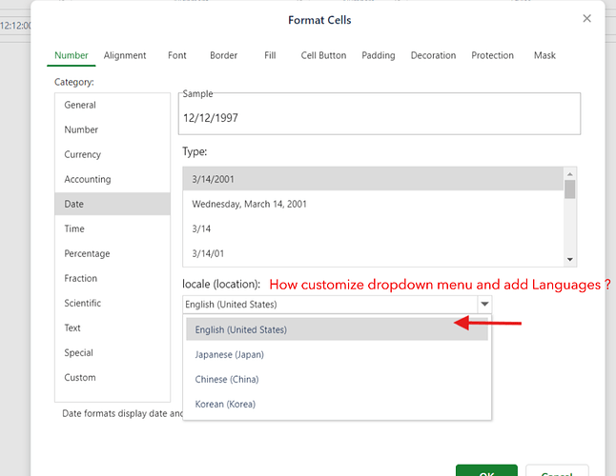This screenshot has height=476, width=616.
Task: Select the Custom category
Action: click(x=113, y=377)
